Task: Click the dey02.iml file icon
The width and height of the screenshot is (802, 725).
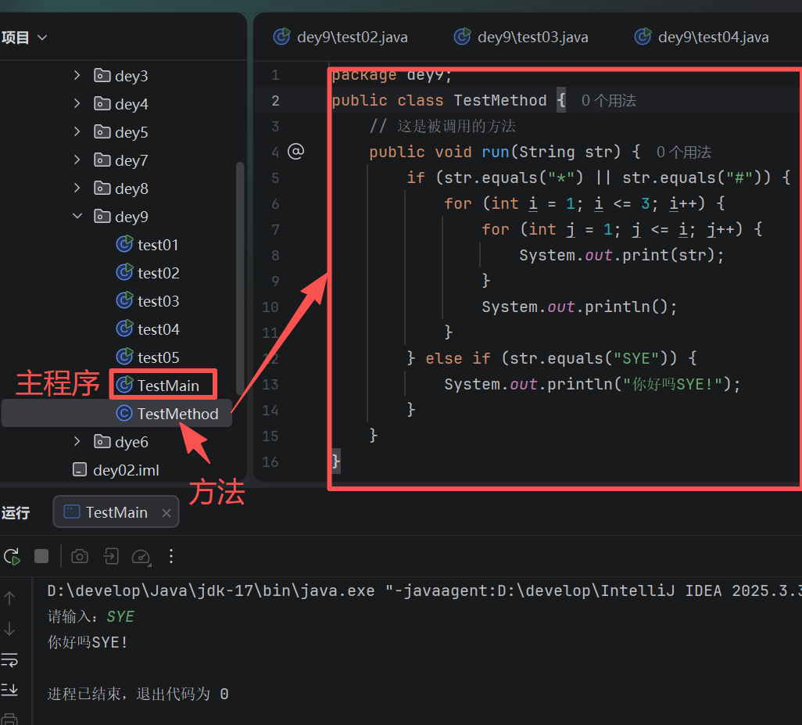Action: pos(80,470)
